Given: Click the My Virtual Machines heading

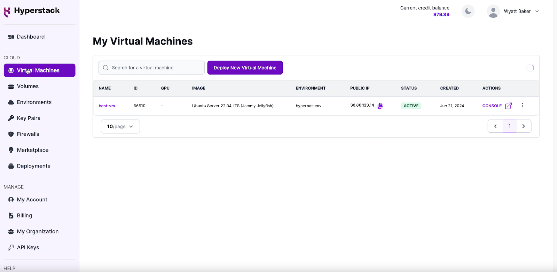Looking at the screenshot, I should coord(143,41).
